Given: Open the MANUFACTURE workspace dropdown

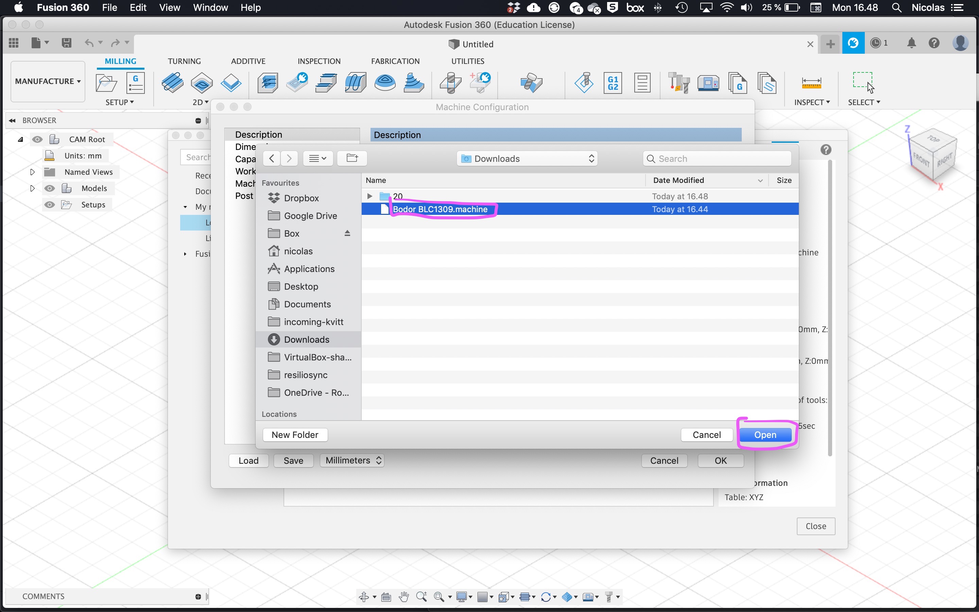Looking at the screenshot, I should click(48, 81).
